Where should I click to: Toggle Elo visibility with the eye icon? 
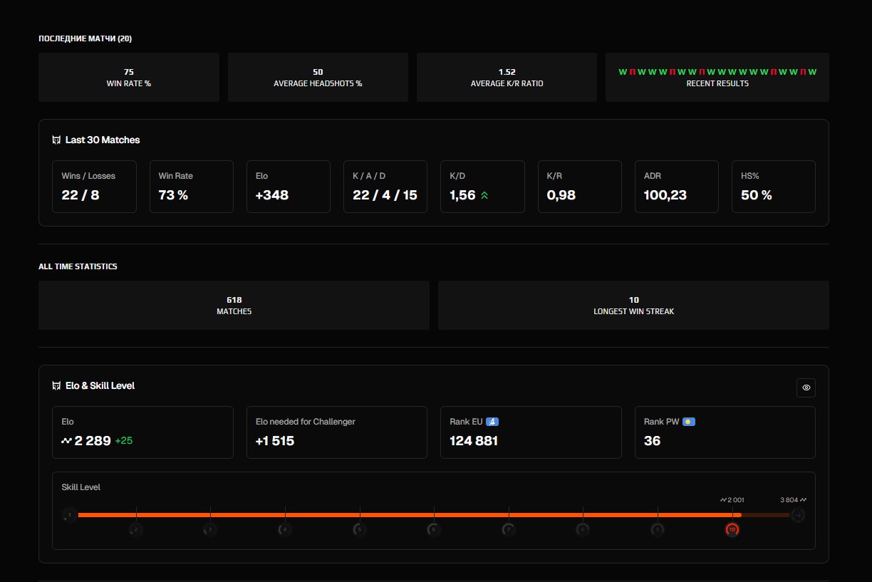pos(806,388)
